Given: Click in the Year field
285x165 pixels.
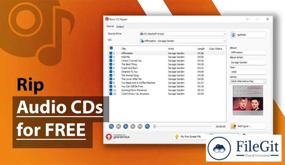Looking at the screenshot, I should (x=248, y=72).
